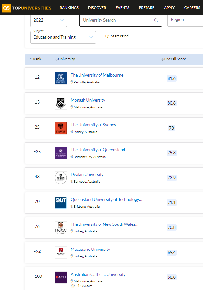Click the Overall Score sort arrow
This screenshot has height=290, width=203.
(162, 59)
